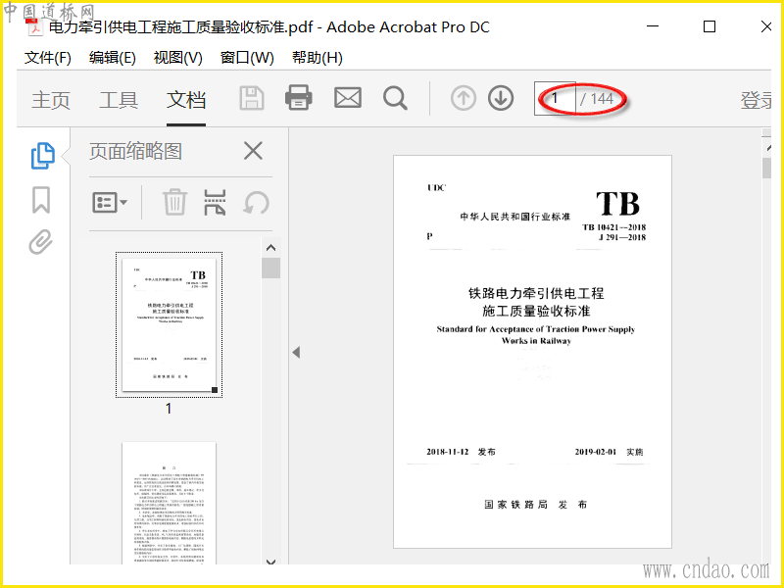The image size is (784, 588).
Task: Click standard number TB 10421—2018
Action: (x=614, y=227)
